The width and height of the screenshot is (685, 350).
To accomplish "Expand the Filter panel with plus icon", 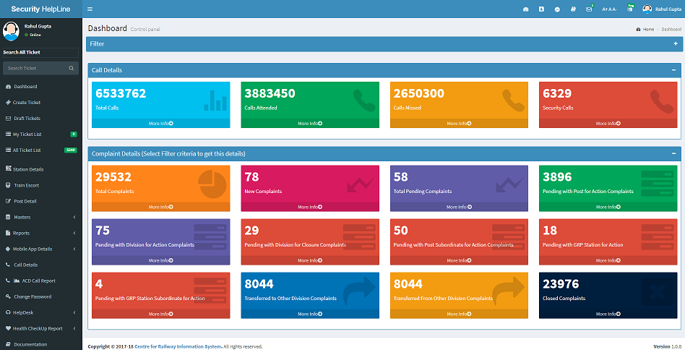I will pyautogui.click(x=676, y=43).
